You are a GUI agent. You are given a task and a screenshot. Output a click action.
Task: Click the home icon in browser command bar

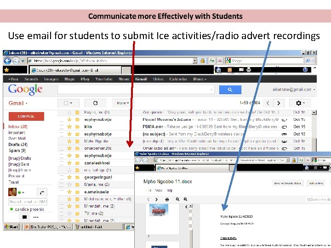tap(219, 70)
